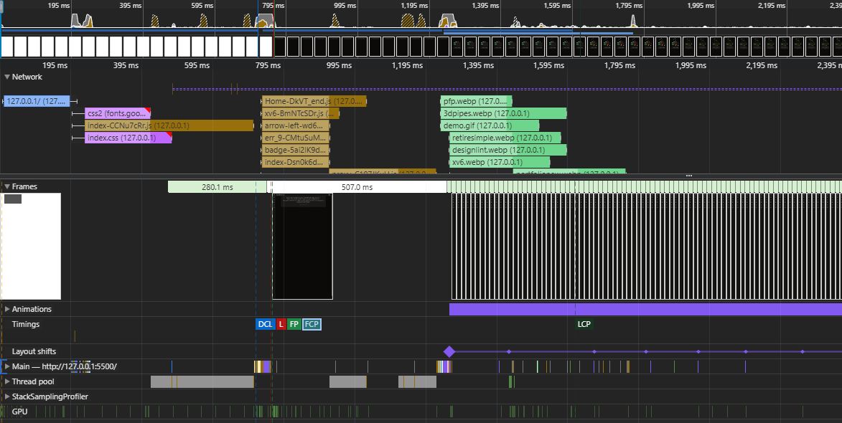Select the red L load marker
This screenshot has width=842, height=423.
281,324
